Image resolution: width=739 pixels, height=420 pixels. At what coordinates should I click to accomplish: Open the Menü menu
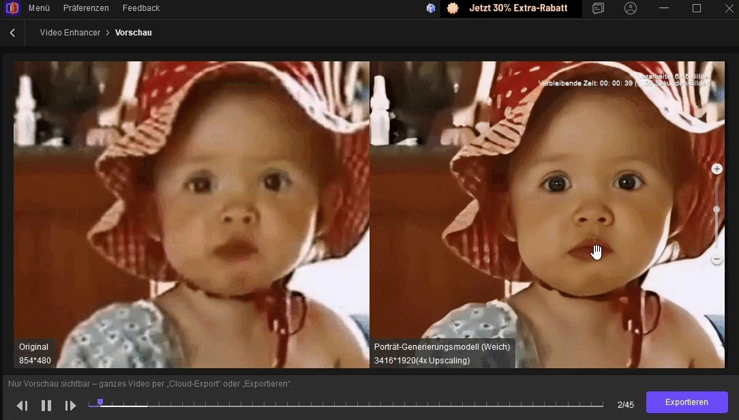click(x=39, y=8)
